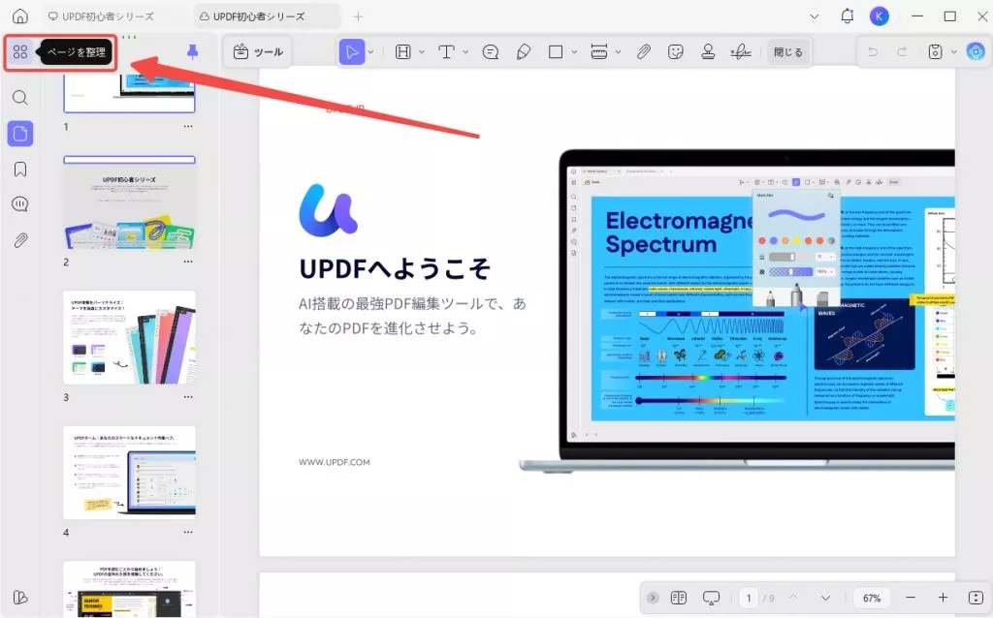
Task: Open the 67% zoom level box
Action: click(x=872, y=598)
